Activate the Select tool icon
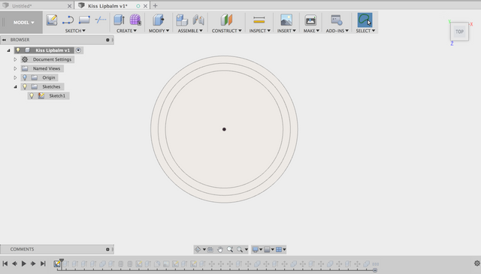This screenshot has width=481, height=274. click(365, 20)
